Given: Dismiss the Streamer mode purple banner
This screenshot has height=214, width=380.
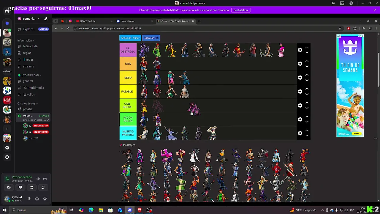Looking at the screenshot, I should coord(375,10).
